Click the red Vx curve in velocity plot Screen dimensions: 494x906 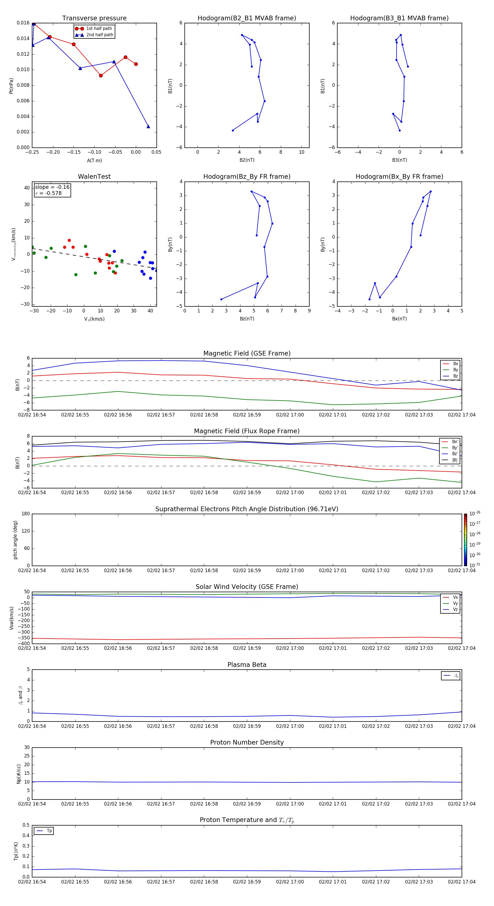click(x=247, y=639)
